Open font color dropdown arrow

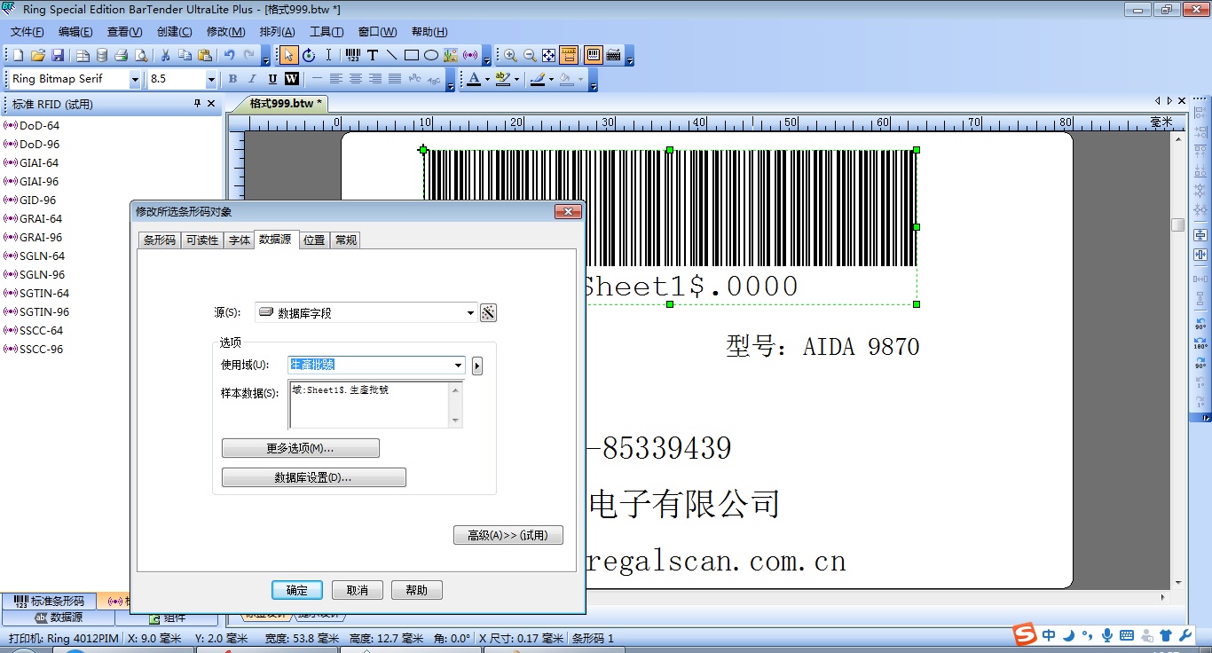coord(487,79)
